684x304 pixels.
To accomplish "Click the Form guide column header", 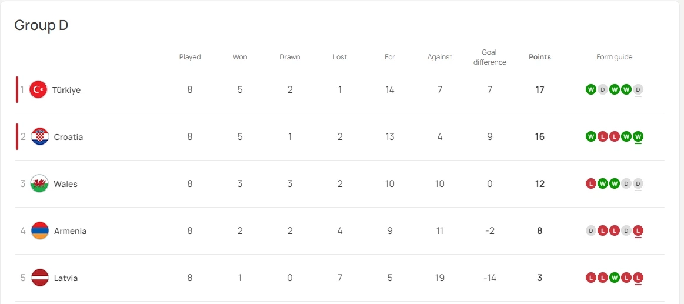I will click(615, 57).
